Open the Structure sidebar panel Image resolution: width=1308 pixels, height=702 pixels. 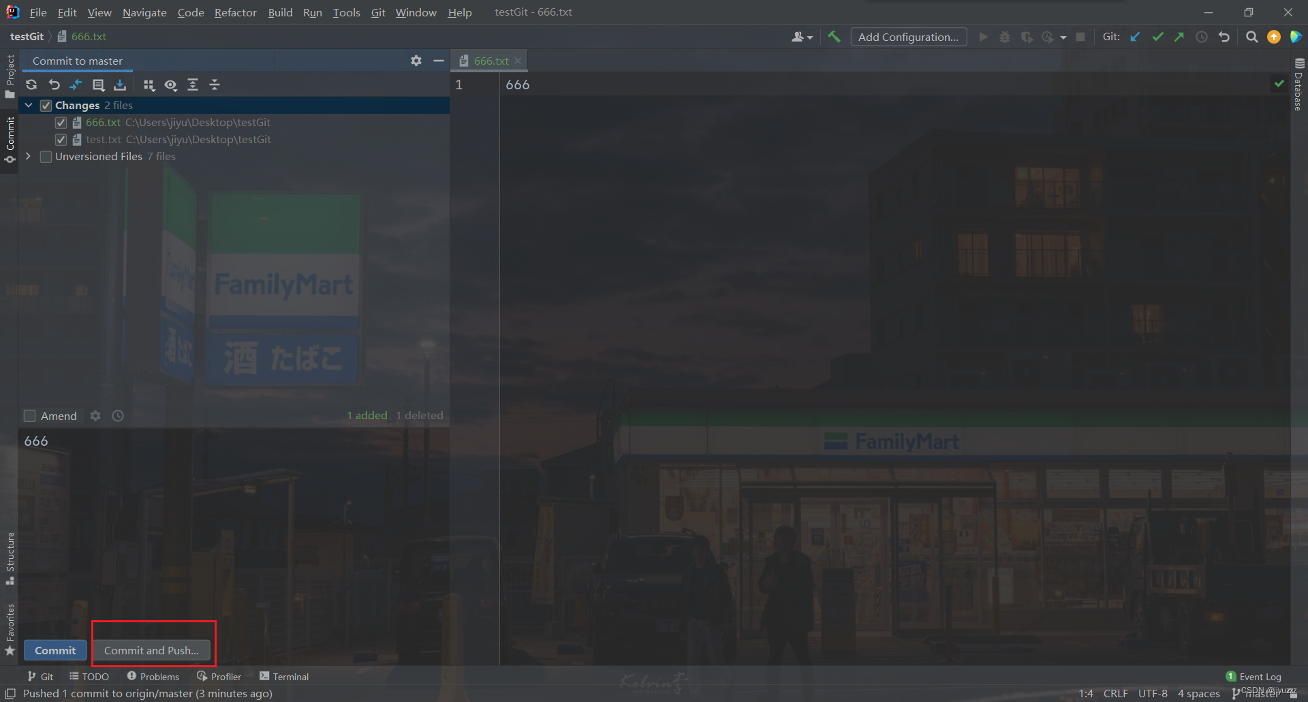point(10,559)
